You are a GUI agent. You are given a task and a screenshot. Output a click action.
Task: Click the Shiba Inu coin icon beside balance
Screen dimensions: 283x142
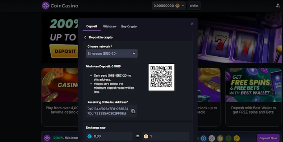pos(178,6)
